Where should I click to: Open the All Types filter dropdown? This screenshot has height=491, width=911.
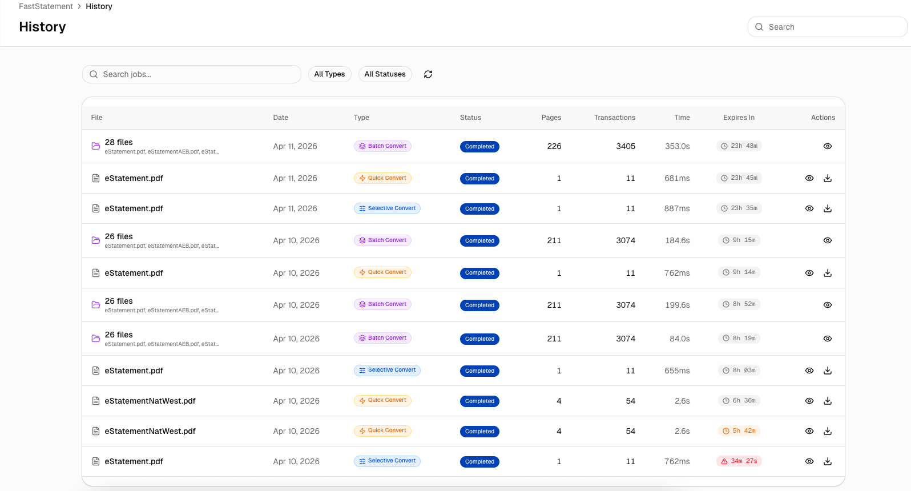click(329, 74)
